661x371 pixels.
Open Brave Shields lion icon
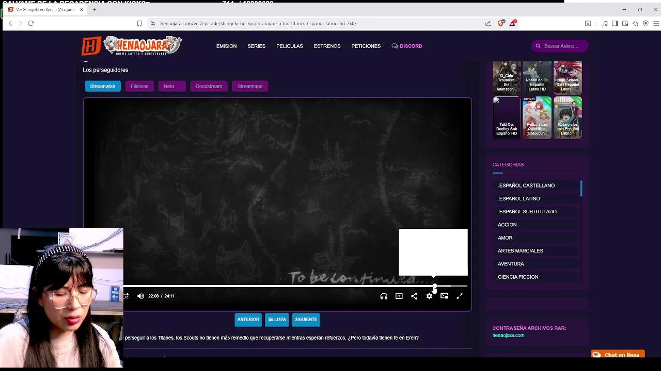pos(500,23)
